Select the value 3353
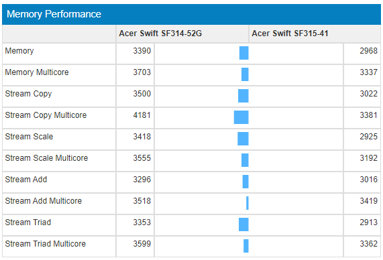Screen dimensions: 383x260 [x=142, y=222]
